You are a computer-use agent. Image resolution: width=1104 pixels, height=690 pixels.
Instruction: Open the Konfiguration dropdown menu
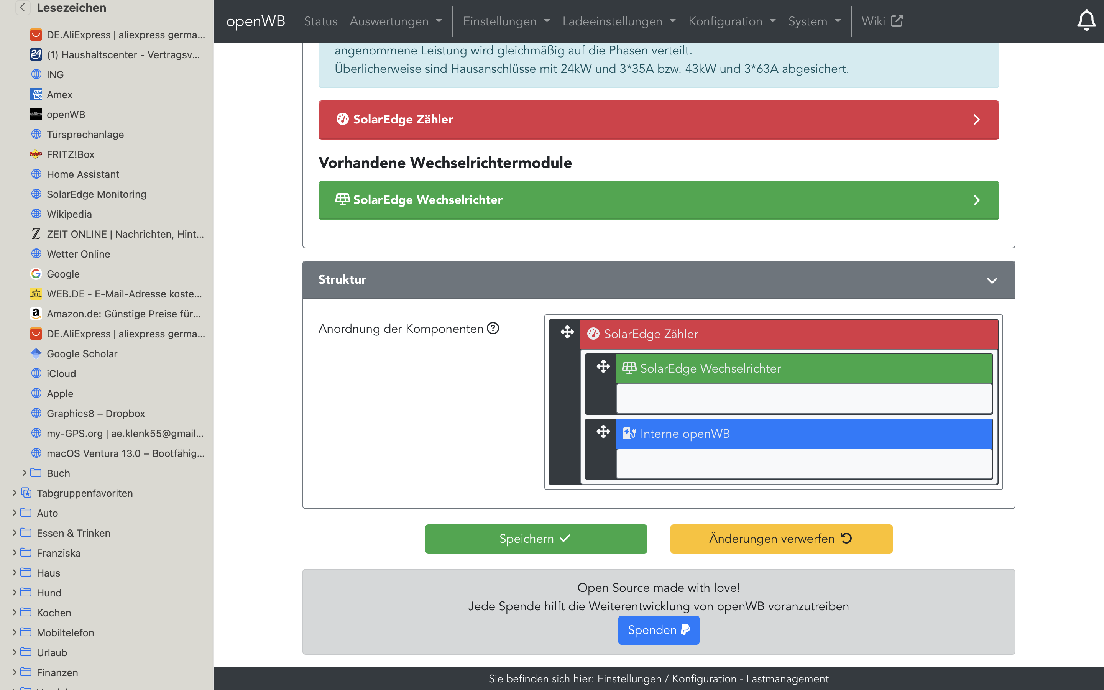(732, 21)
